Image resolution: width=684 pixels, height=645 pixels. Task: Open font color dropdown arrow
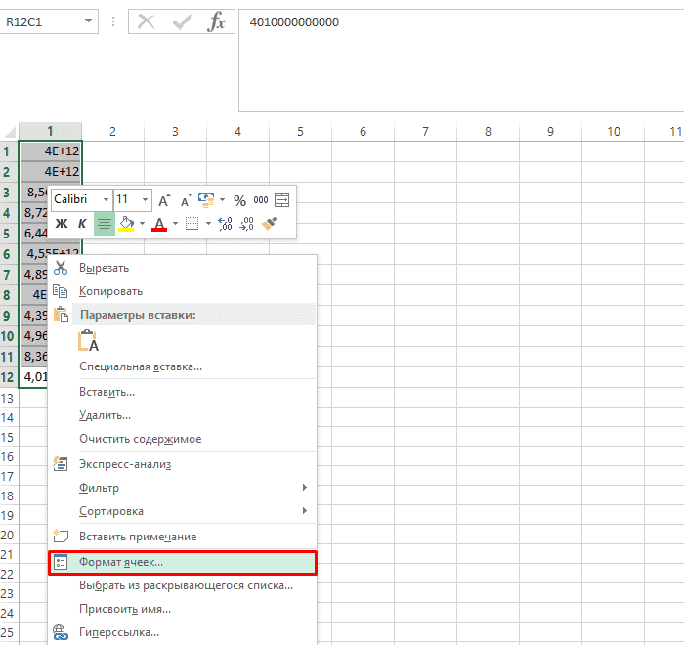coord(175,224)
